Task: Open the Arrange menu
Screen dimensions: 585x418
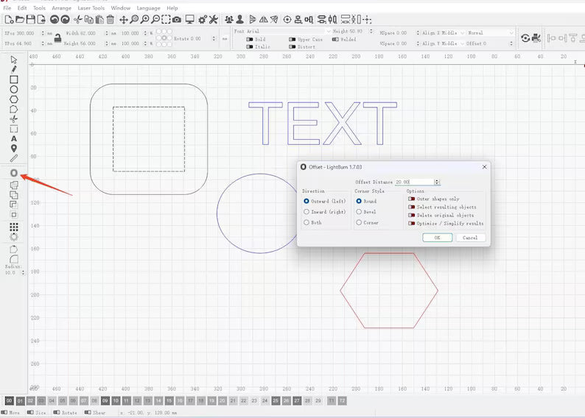Action: (x=62, y=8)
